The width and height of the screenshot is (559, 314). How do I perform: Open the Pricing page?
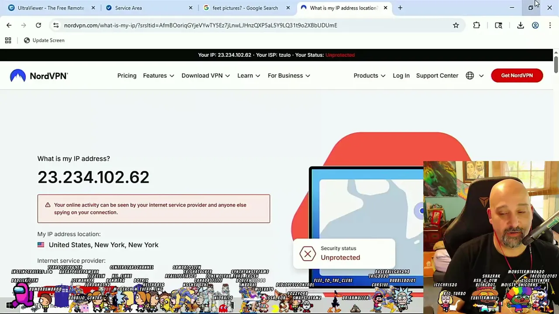[x=127, y=75]
